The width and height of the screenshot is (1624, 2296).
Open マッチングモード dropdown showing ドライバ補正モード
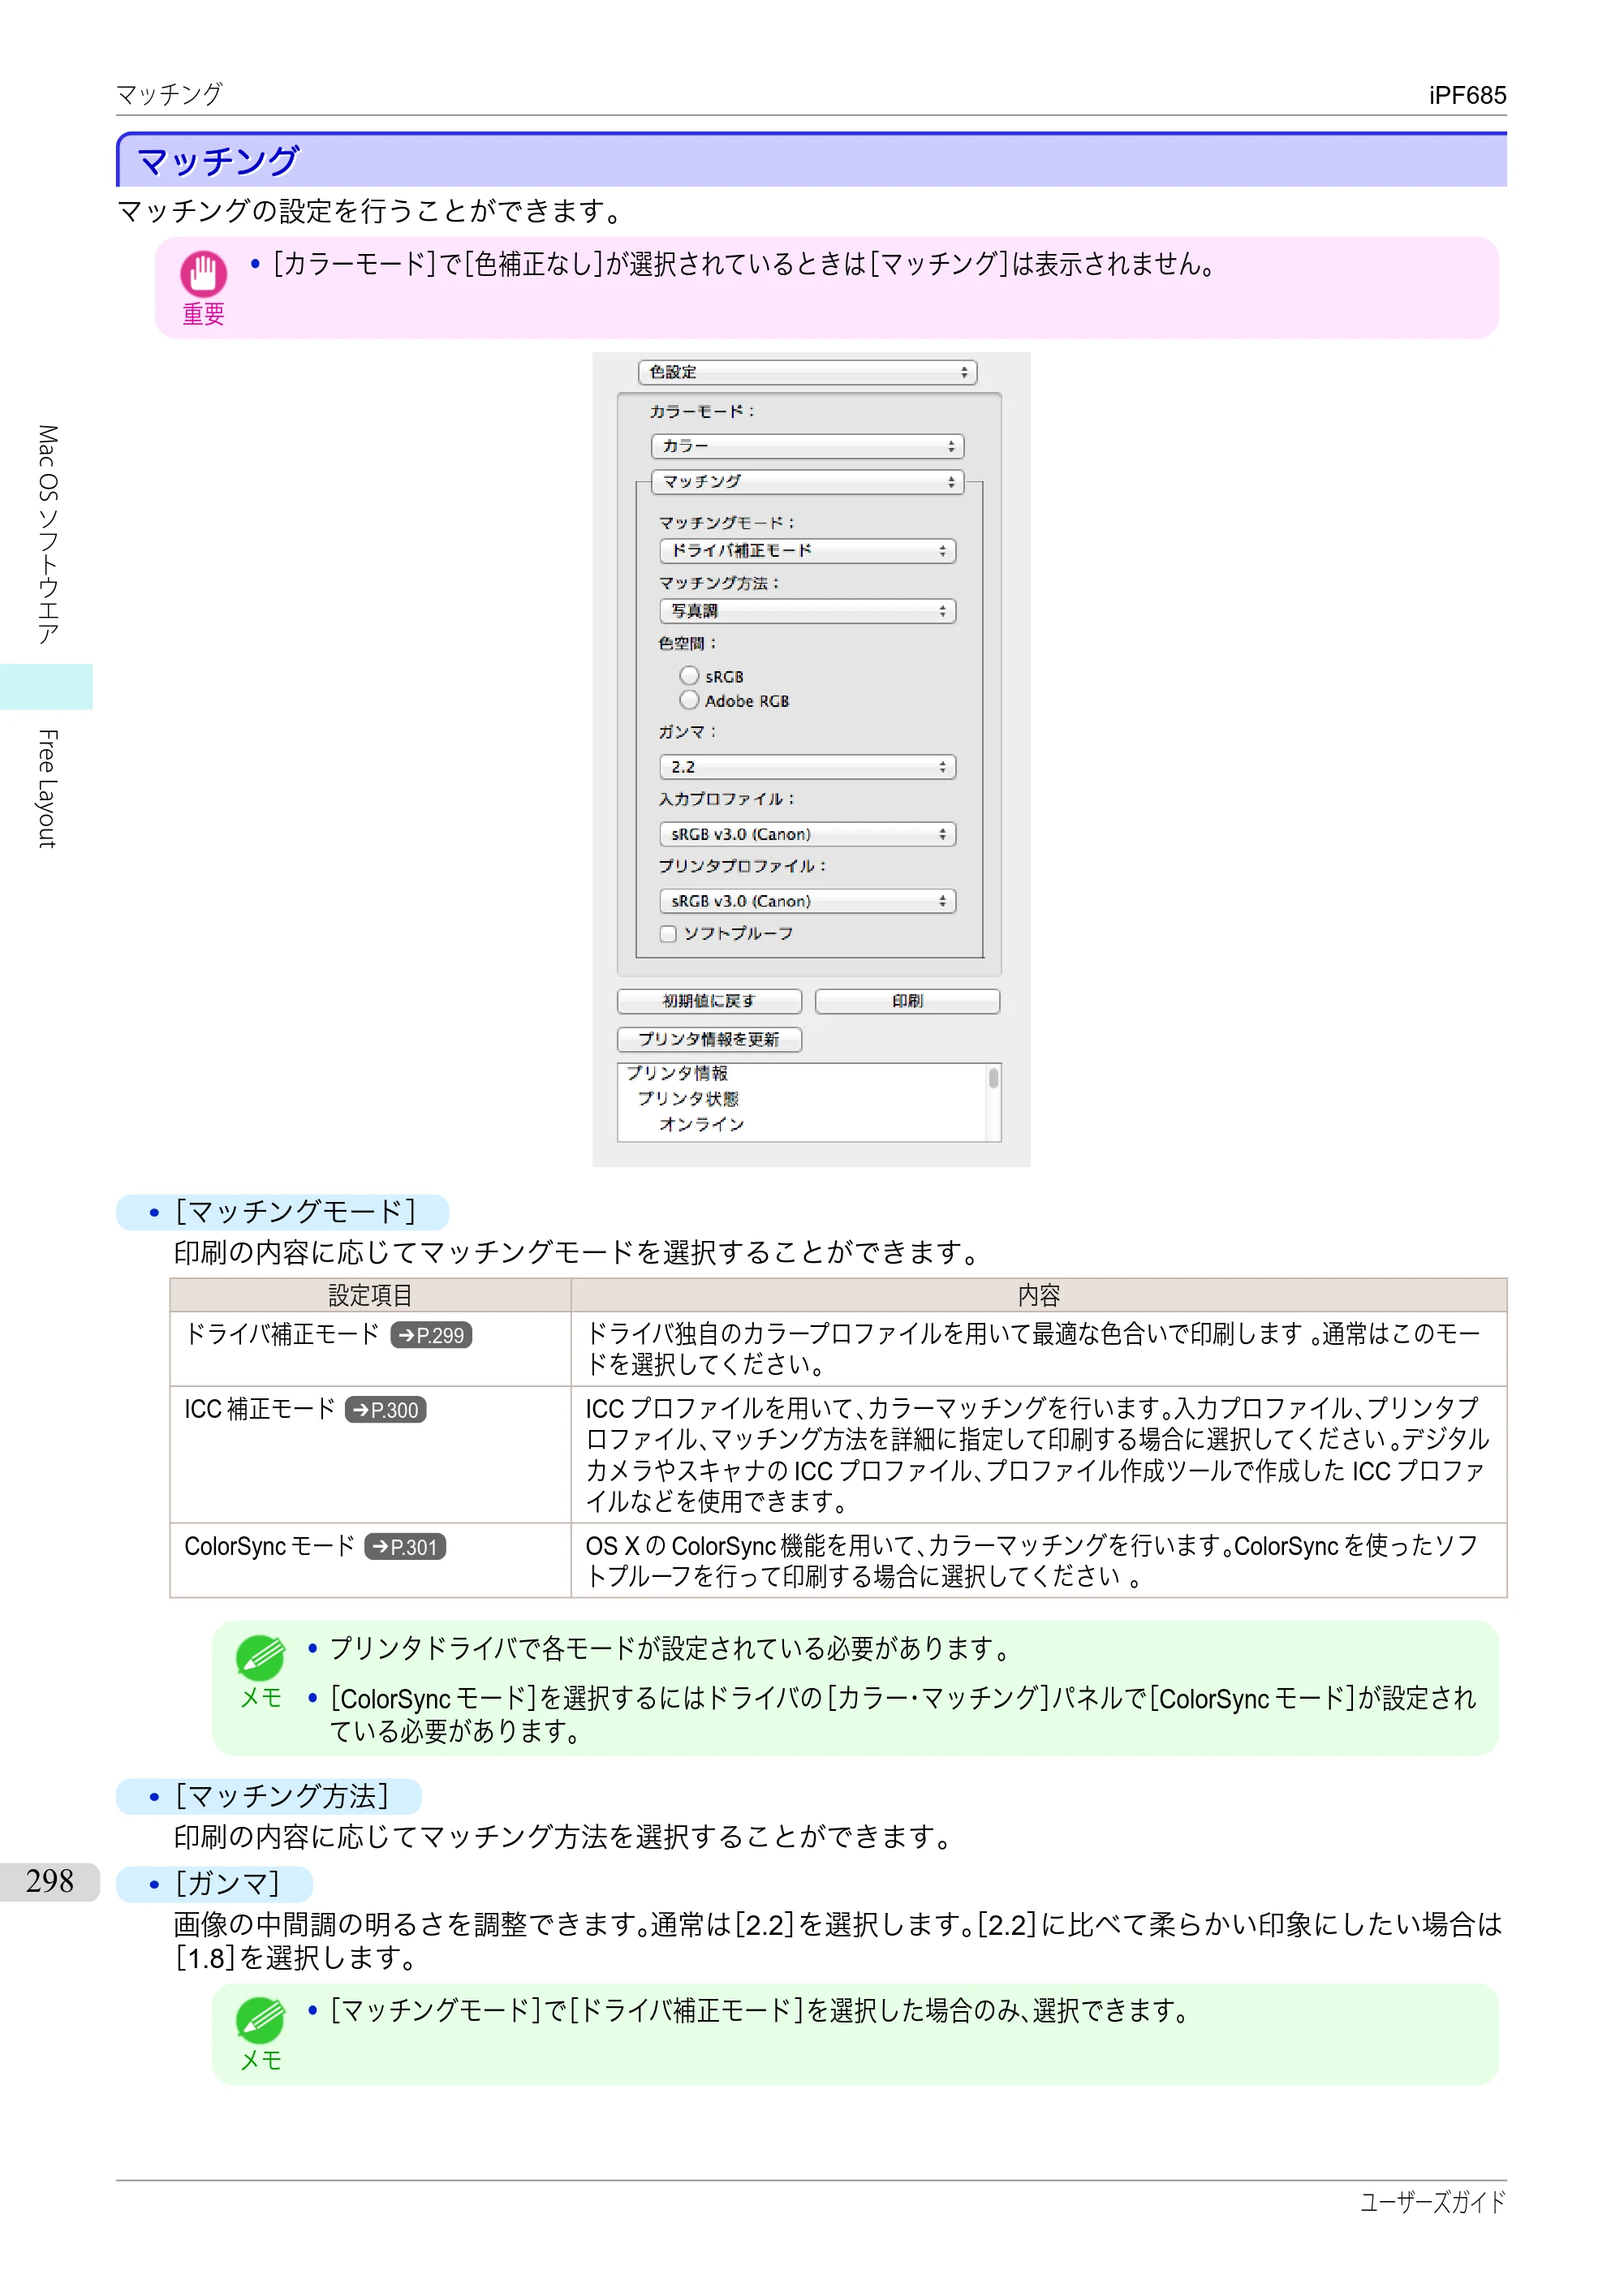pyautogui.click(x=807, y=551)
